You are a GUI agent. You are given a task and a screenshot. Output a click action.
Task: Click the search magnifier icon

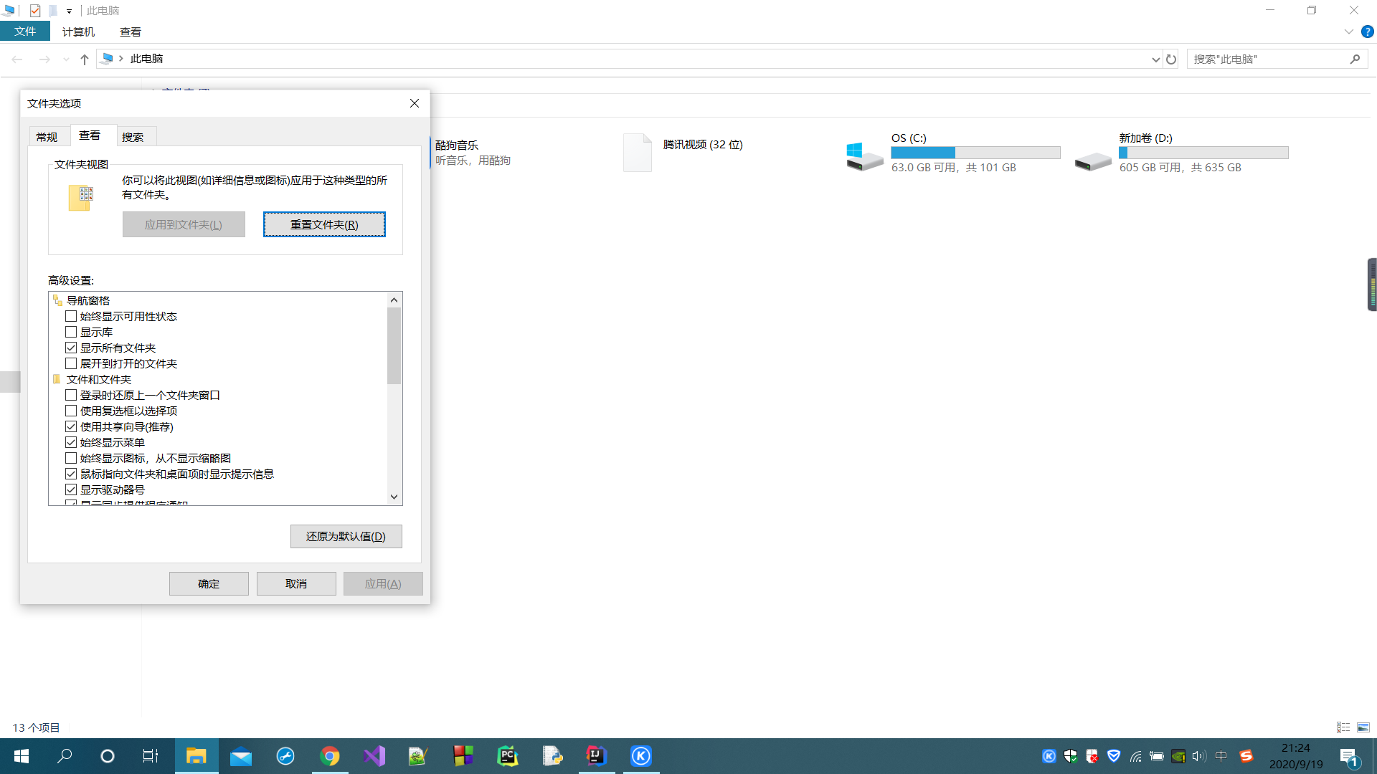point(1355,59)
